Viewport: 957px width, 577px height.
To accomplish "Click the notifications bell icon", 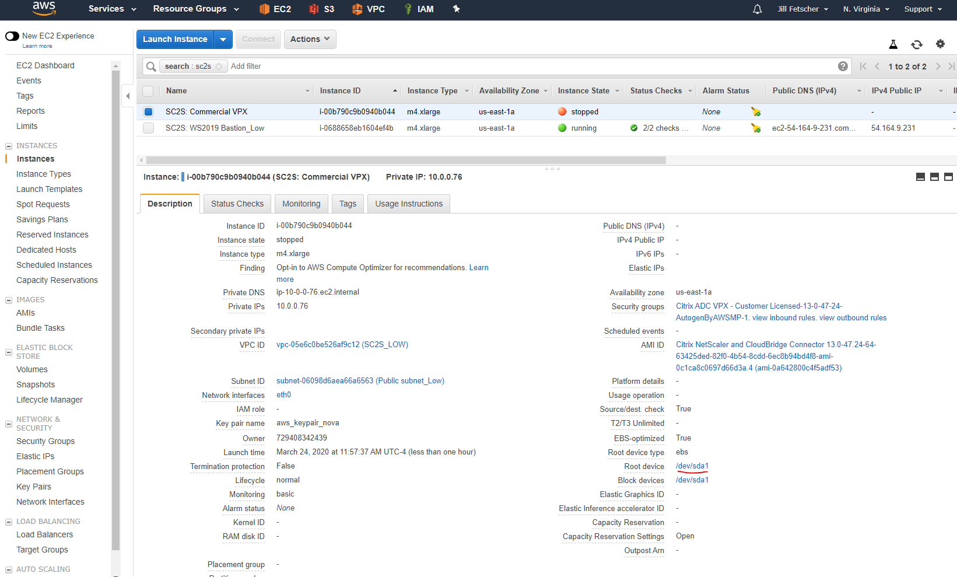I will (x=757, y=9).
